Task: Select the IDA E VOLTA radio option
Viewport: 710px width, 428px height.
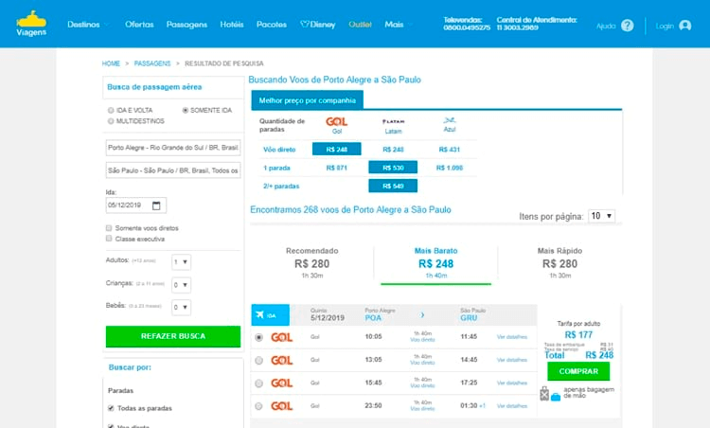Action: point(111,111)
